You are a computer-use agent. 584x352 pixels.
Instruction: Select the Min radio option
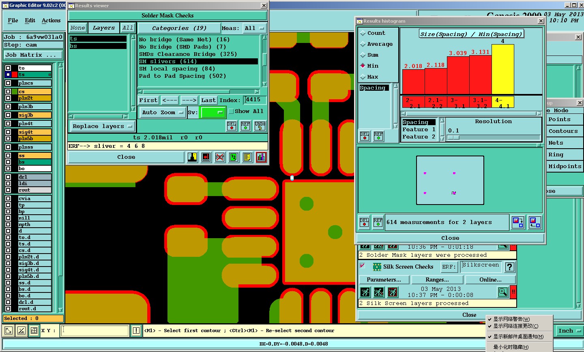click(x=363, y=66)
